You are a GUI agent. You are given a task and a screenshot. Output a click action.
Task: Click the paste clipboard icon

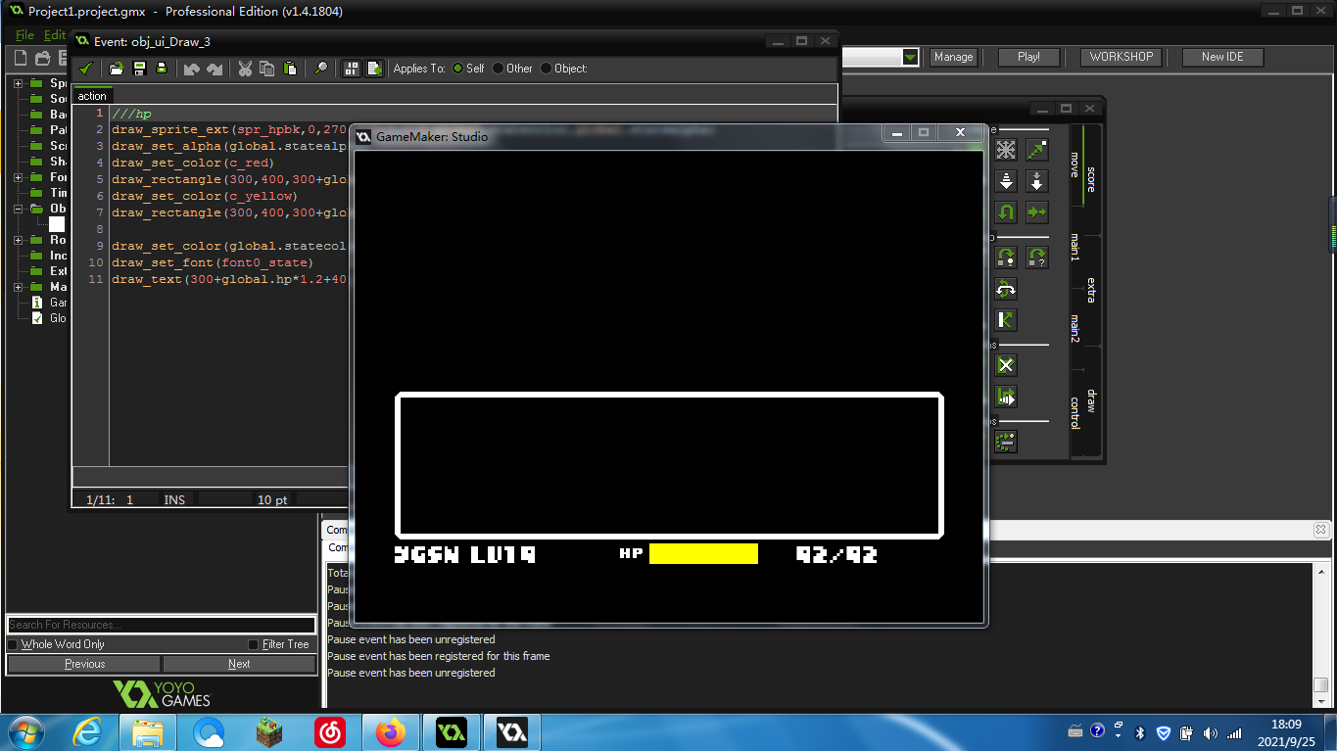290,69
